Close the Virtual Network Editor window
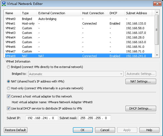 [157, 4]
